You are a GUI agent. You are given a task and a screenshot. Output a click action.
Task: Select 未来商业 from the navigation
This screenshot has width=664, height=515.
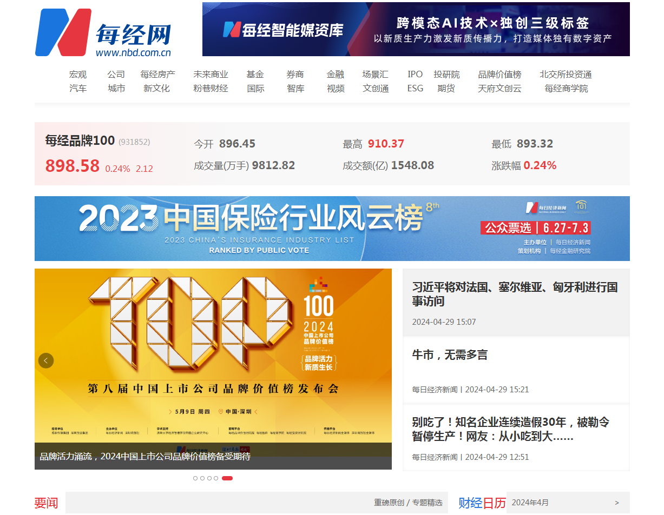211,75
